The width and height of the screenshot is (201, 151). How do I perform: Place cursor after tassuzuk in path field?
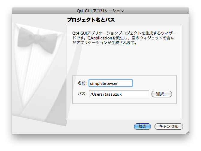pyautogui.click(x=122, y=94)
